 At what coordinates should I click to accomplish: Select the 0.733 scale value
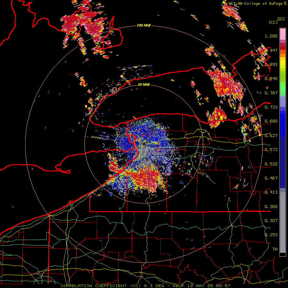tap(271, 107)
